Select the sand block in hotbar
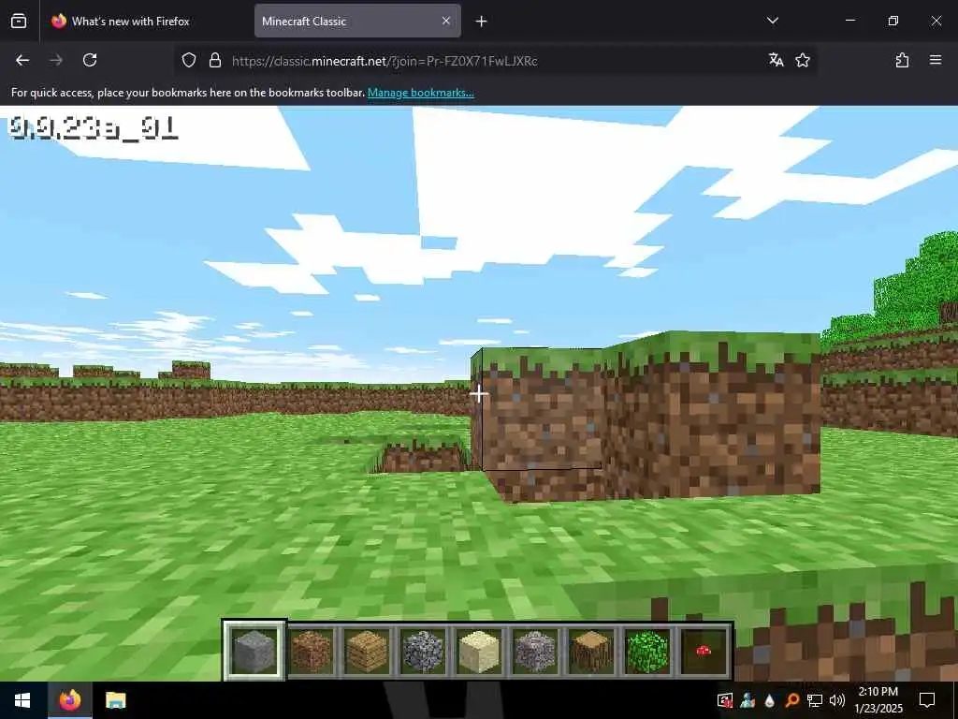This screenshot has width=958, height=719. click(479, 652)
